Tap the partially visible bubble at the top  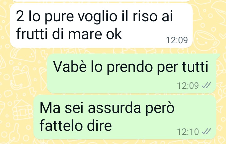tap(101, 1)
